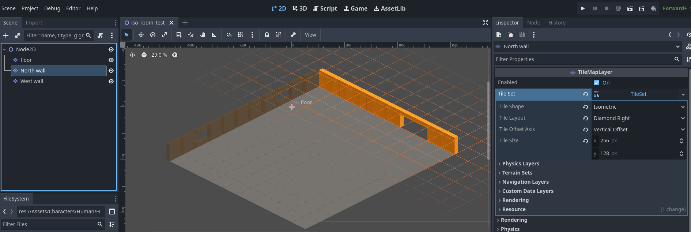Click the add new node plus icon
Screen dimensions: 691x232
6,35
